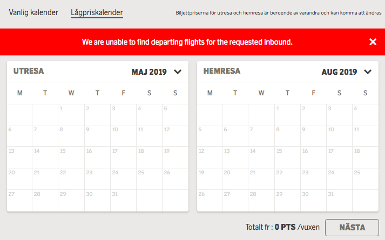
Task: Choose August 1 in the Hemresa calendar
Action: (x=287, y=115)
